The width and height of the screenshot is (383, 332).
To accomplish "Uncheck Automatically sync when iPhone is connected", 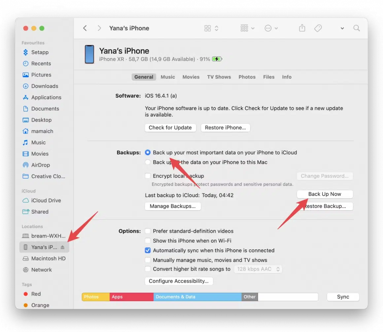I will 148,251.
